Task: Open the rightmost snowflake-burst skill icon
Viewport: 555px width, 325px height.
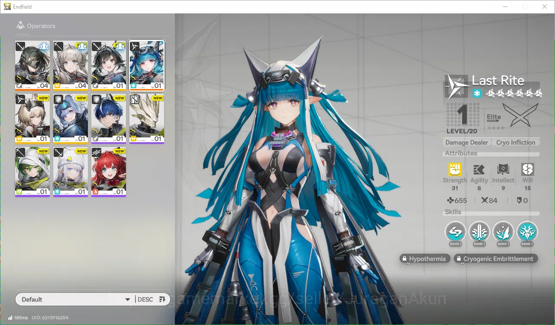Action: (x=527, y=232)
